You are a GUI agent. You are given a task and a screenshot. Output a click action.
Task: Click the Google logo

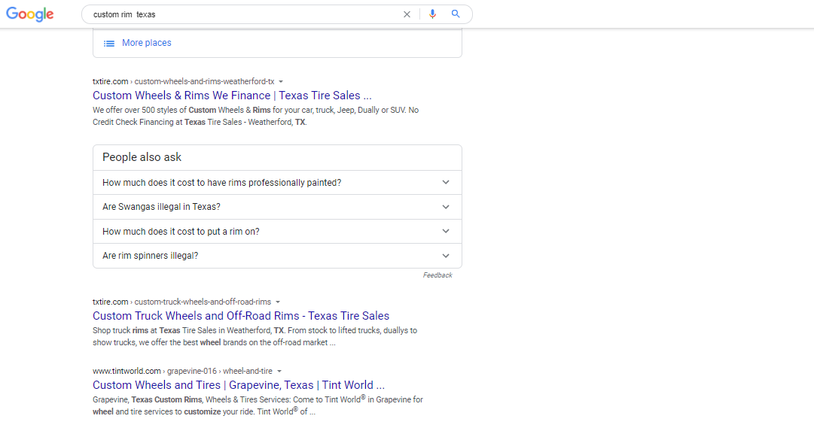[30, 14]
